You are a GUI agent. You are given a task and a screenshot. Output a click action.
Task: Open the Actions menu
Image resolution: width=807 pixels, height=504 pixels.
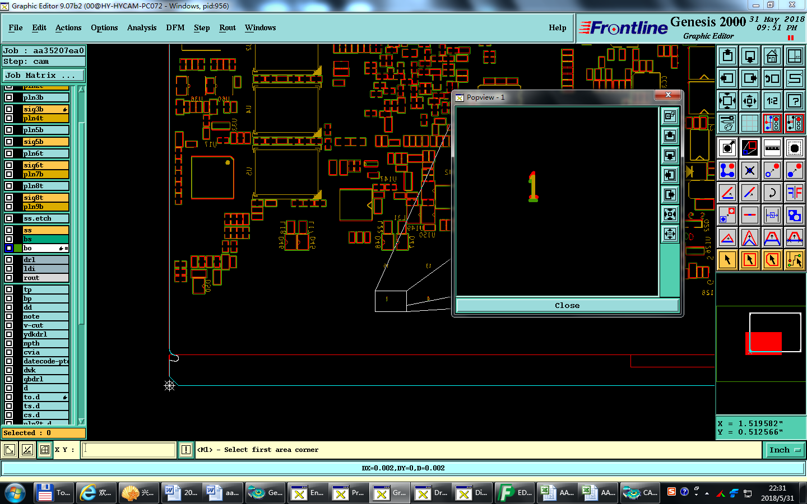point(68,27)
